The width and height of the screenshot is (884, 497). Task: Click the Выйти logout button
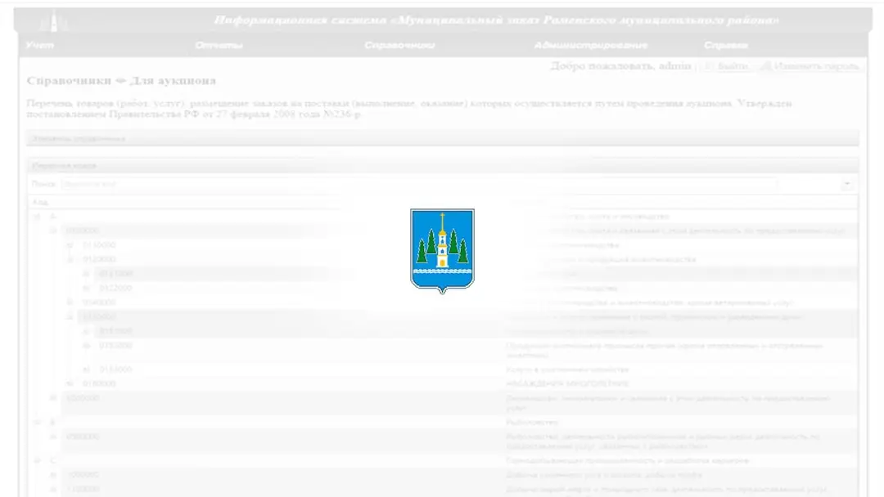(727, 66)
